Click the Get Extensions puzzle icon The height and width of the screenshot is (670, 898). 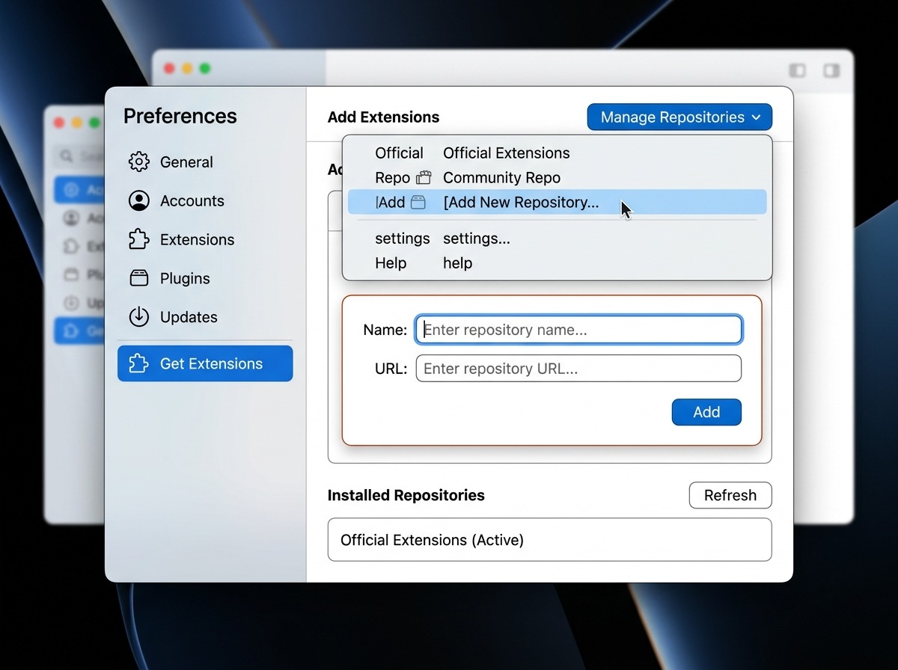[139, 363]
